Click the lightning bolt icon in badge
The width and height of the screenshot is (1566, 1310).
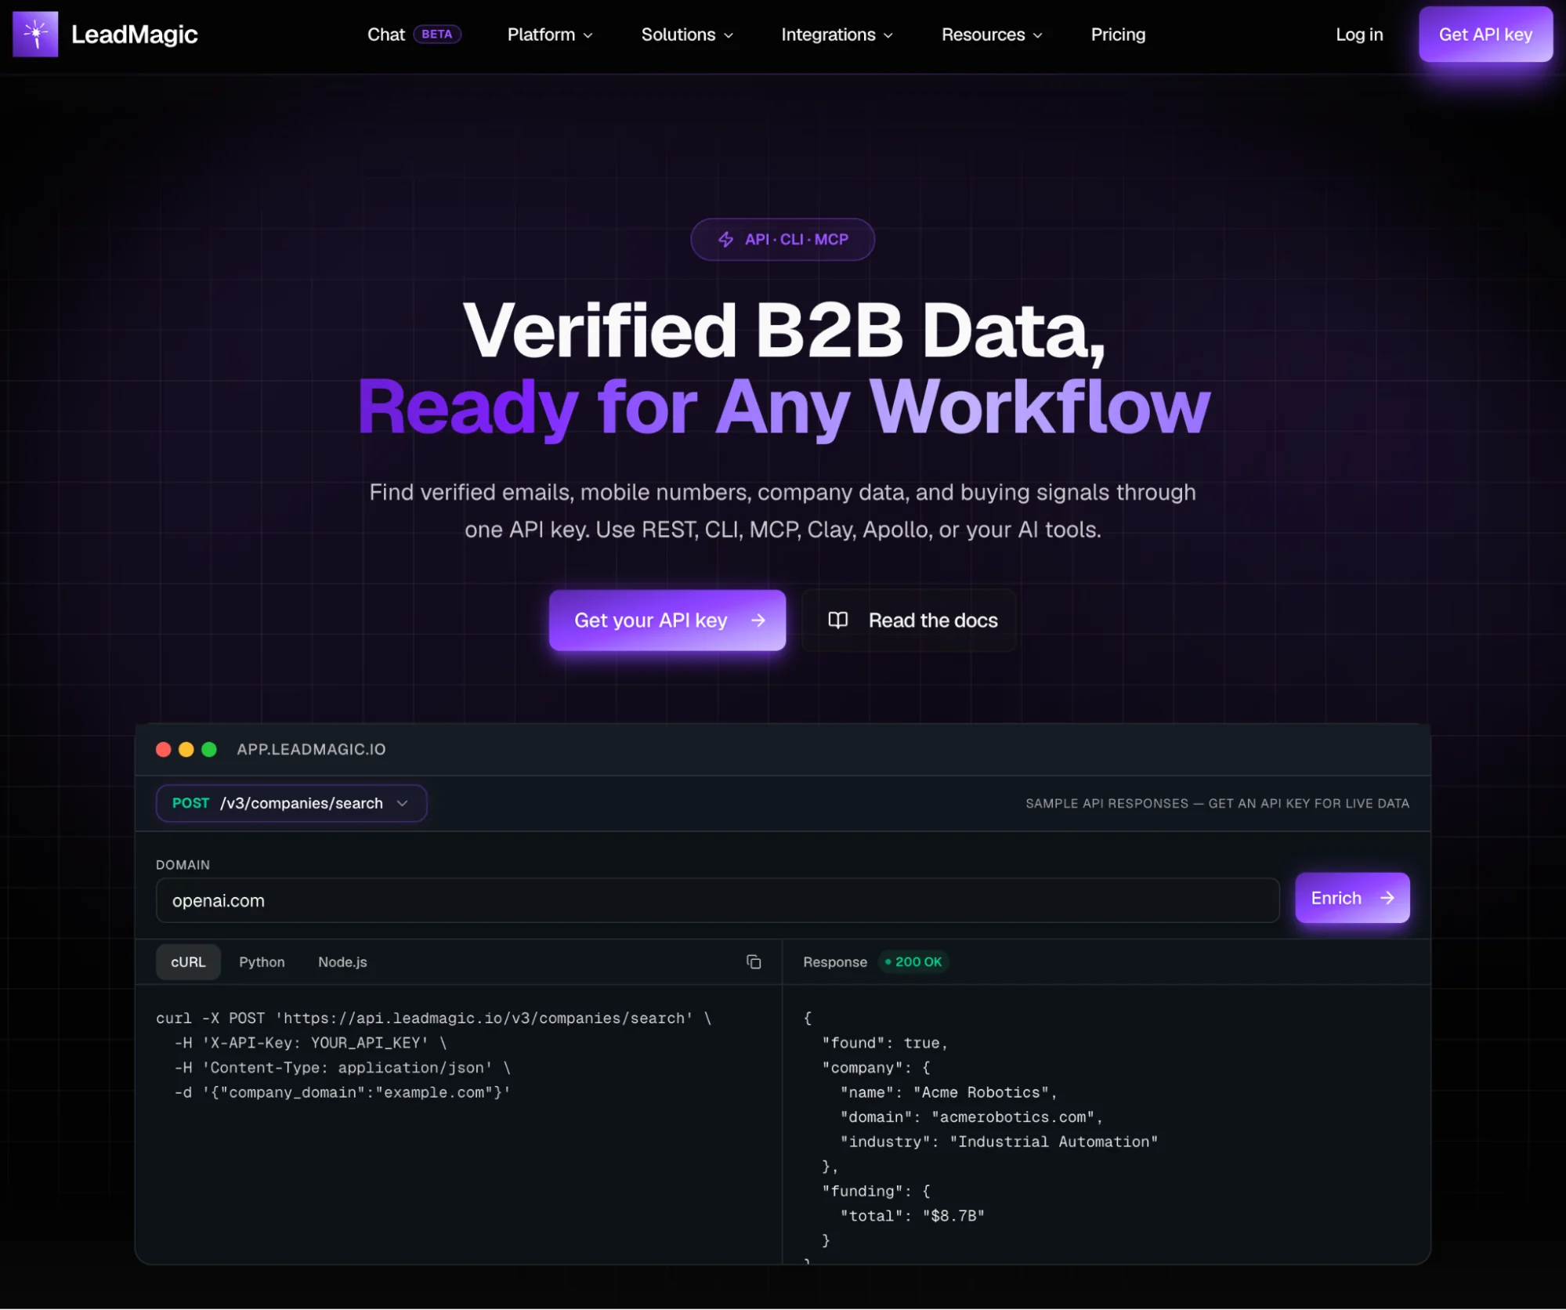(725, 239)
